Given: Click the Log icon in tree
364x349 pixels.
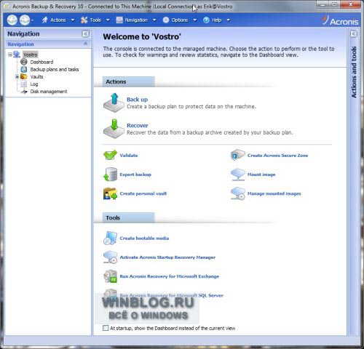Looking at the screenshot, I should click(x=24, y=84).
